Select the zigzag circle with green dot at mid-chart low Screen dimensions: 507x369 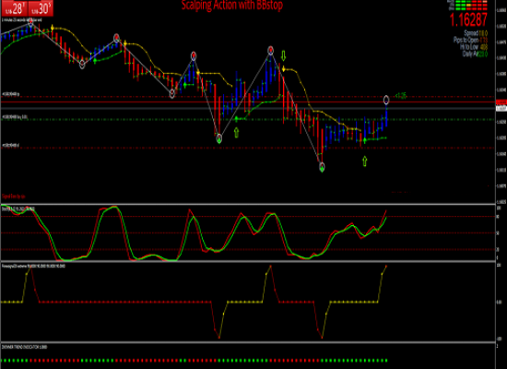point(219,138)
